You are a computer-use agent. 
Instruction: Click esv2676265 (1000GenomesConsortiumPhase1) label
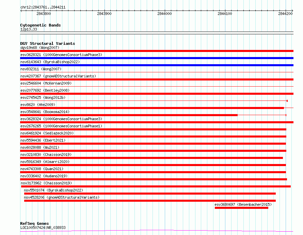pyautogui.click(x=61, y=126)
